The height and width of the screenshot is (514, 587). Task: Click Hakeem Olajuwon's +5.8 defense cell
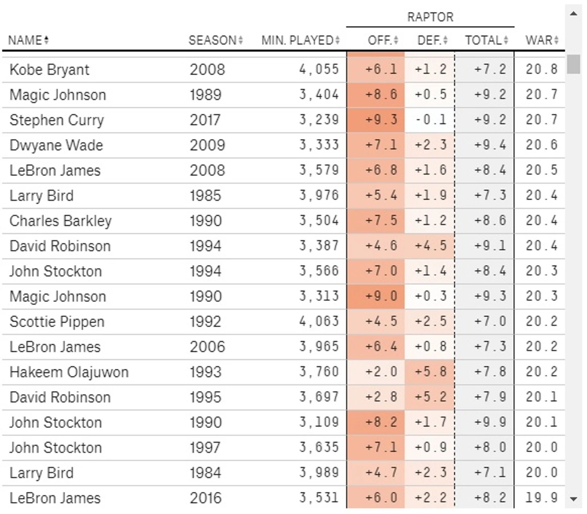pyautogui.click(x=430, y=372)
